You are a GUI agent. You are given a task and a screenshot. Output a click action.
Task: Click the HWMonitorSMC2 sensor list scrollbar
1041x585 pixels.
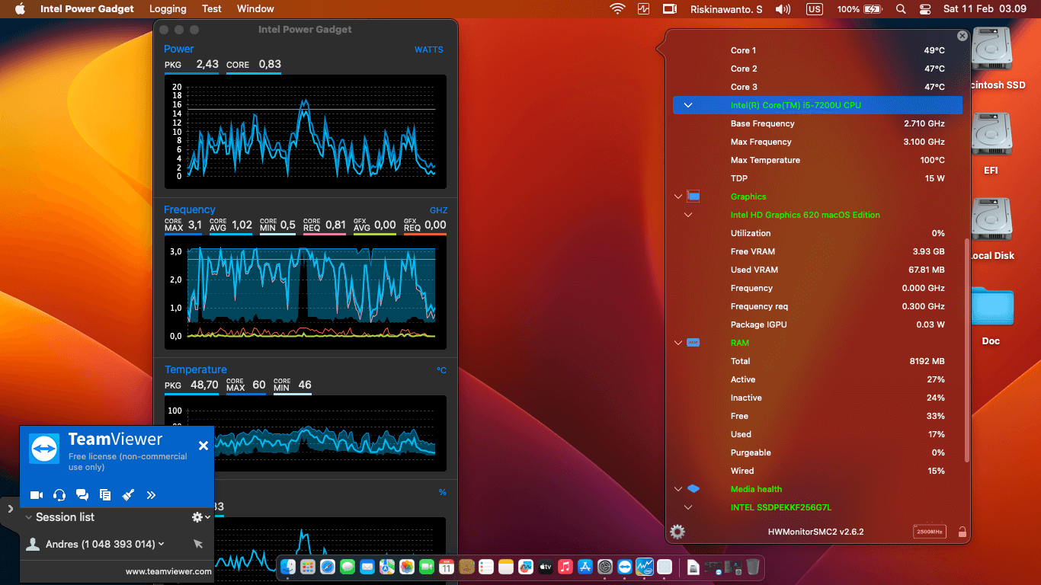pos(967,350)
